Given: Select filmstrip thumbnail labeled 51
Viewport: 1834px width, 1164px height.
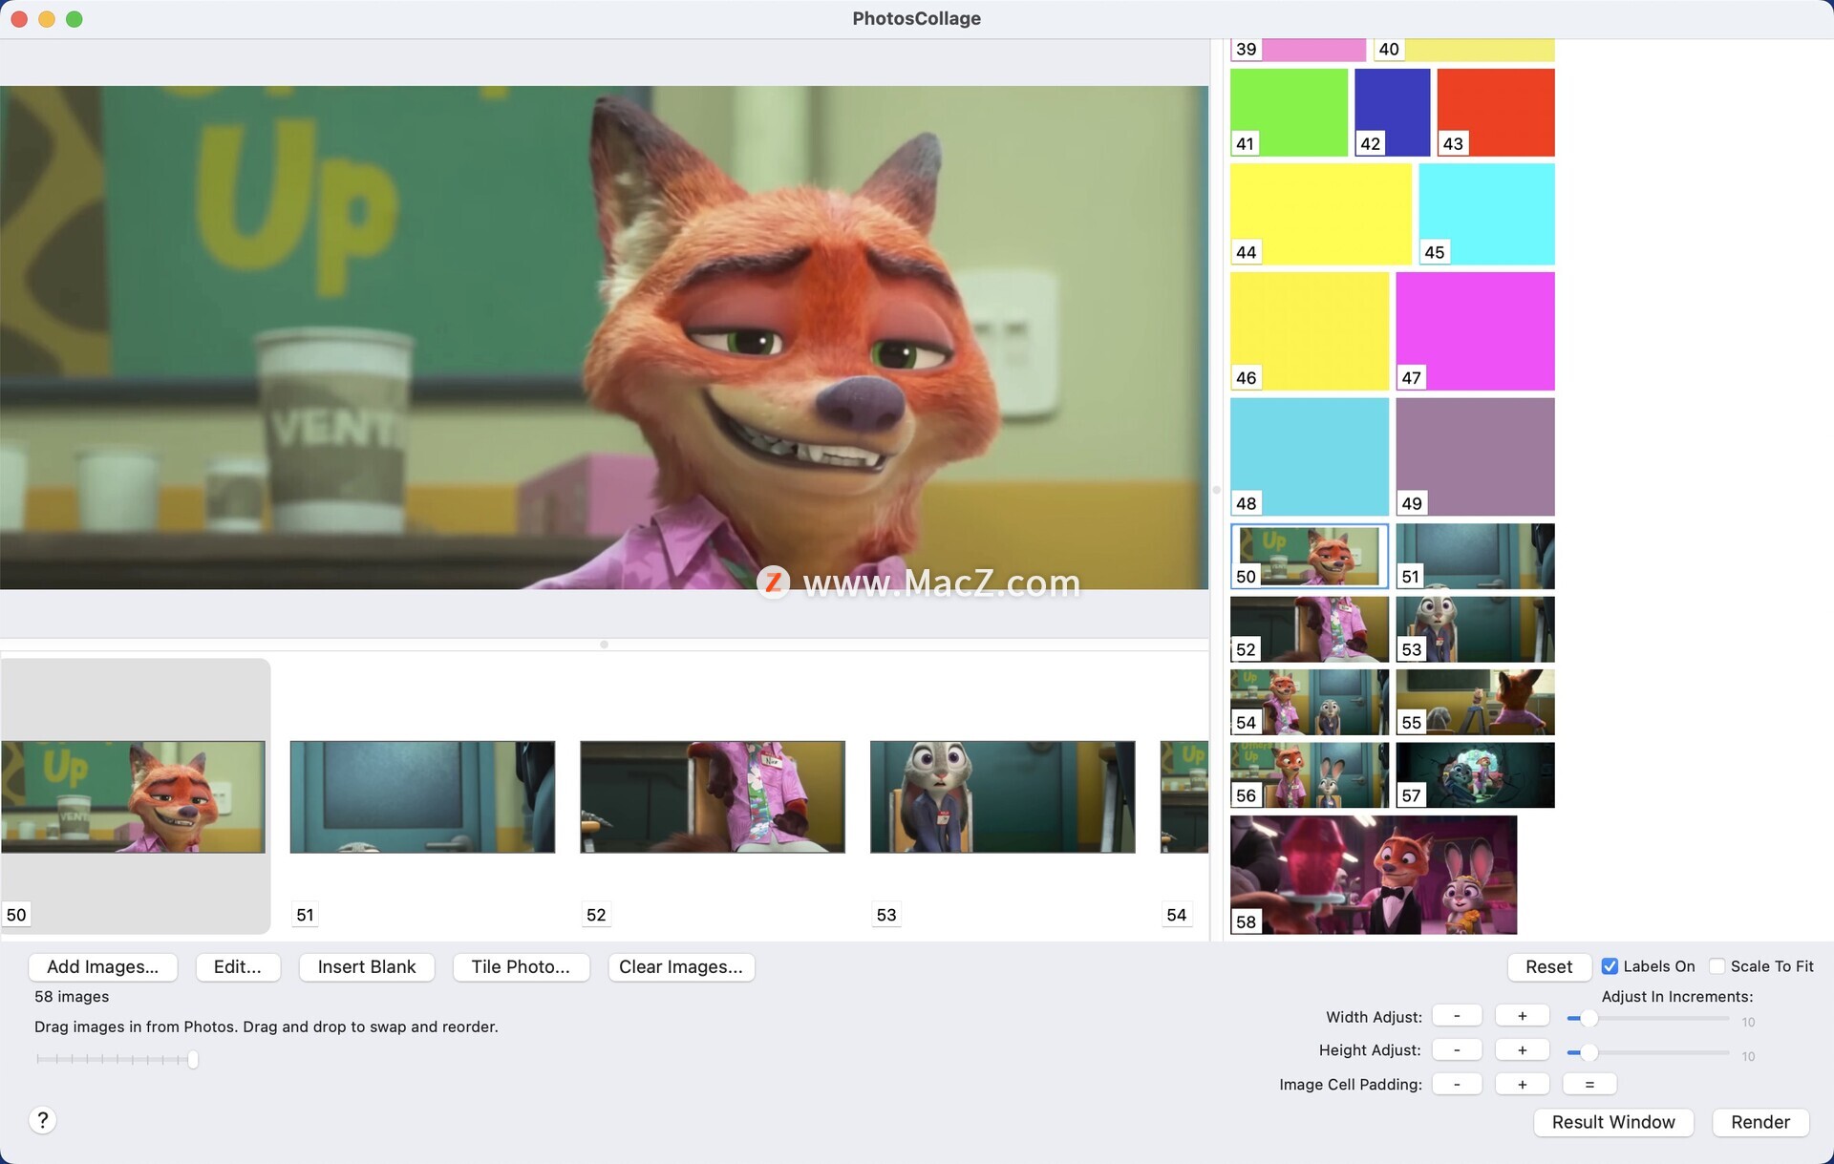Looking at the screenshot, I should point(422,796).
